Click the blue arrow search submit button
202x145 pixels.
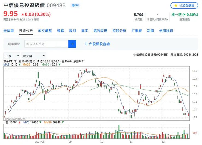click(x=72, y=44)
